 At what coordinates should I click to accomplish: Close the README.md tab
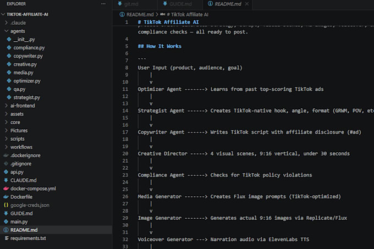pyautogui.click(x=247, y=4)
